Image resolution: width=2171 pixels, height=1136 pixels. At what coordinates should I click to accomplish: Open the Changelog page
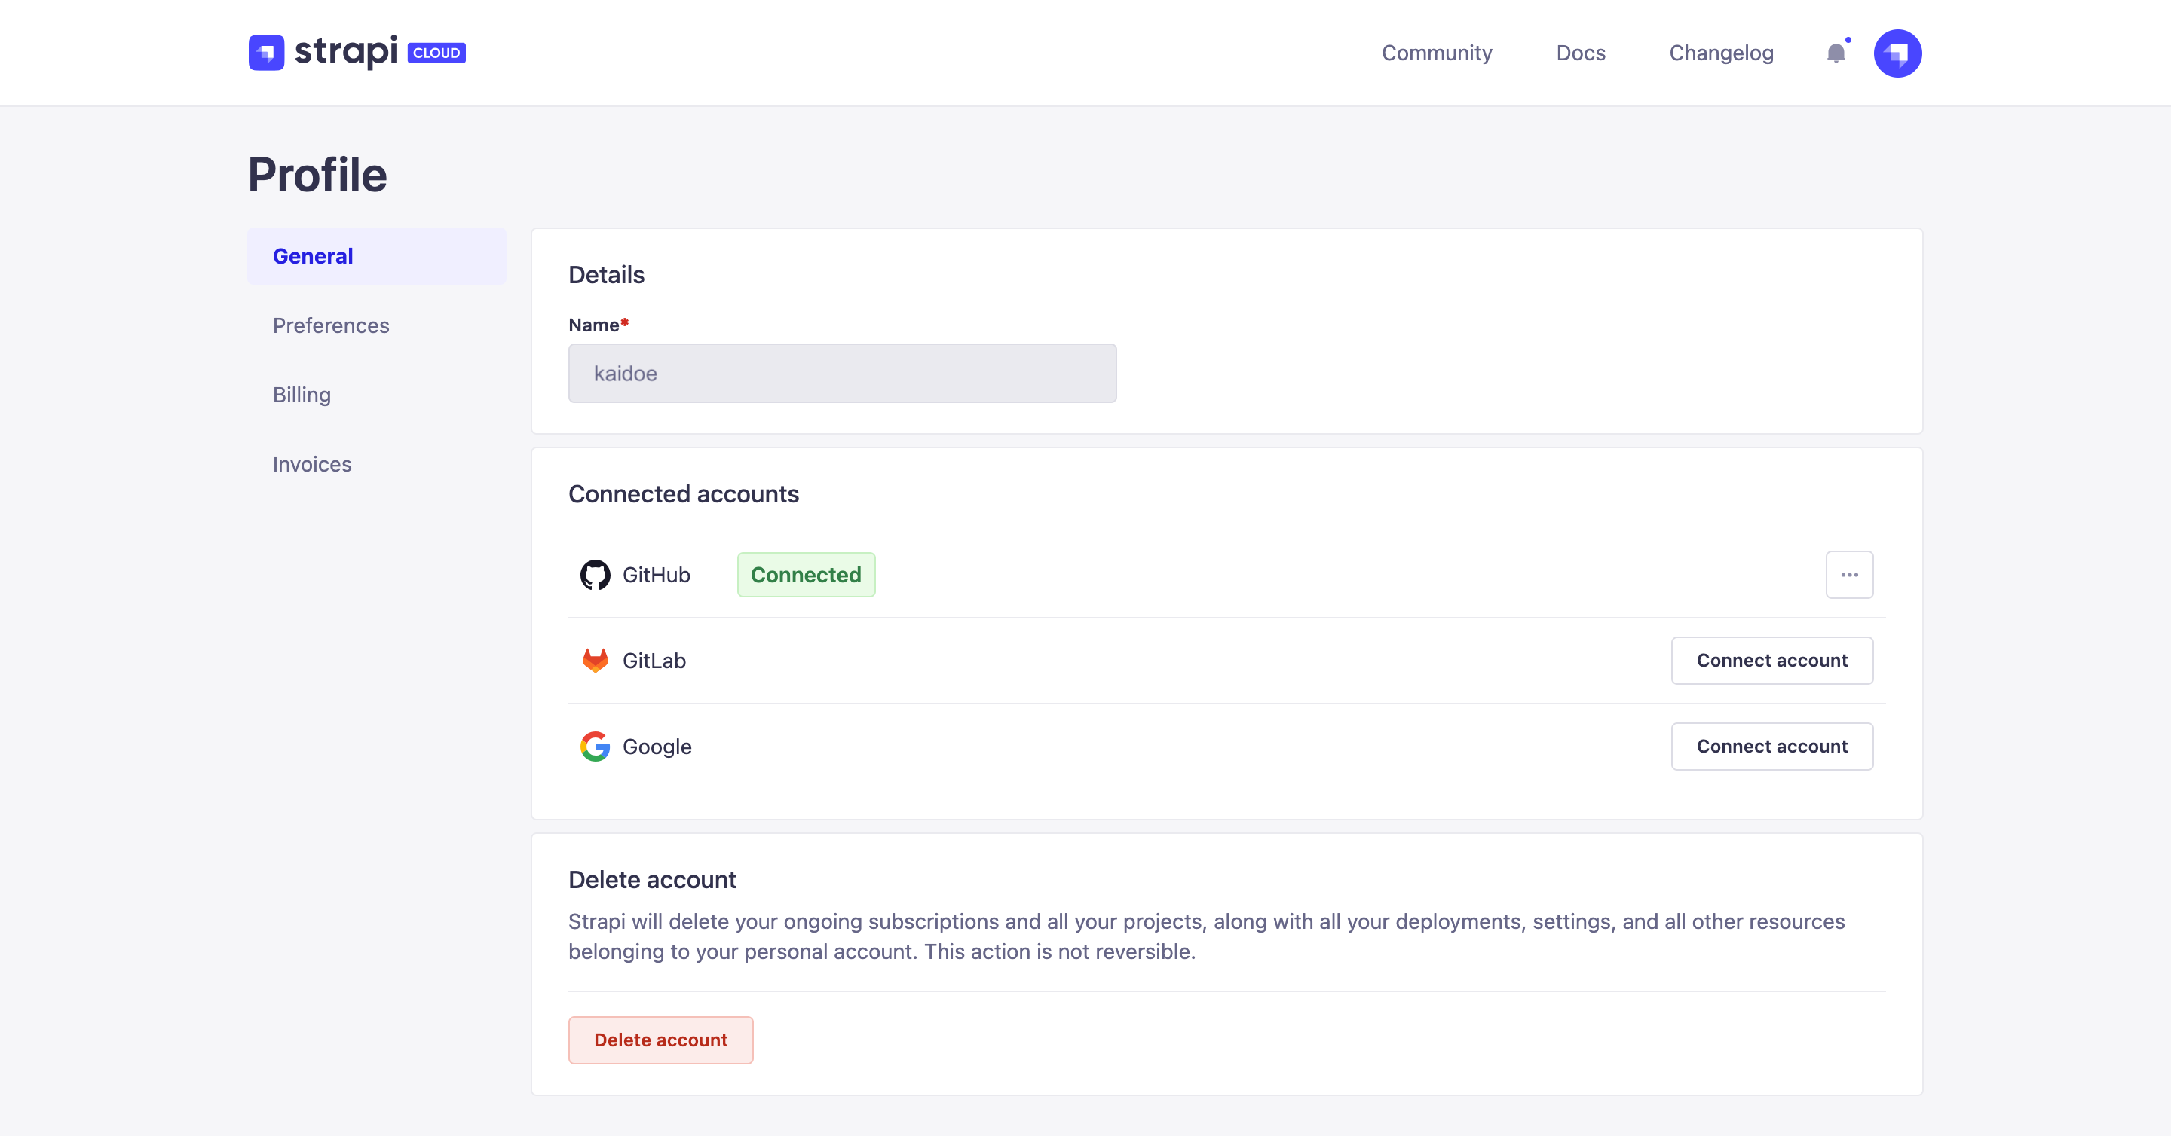1721,52
